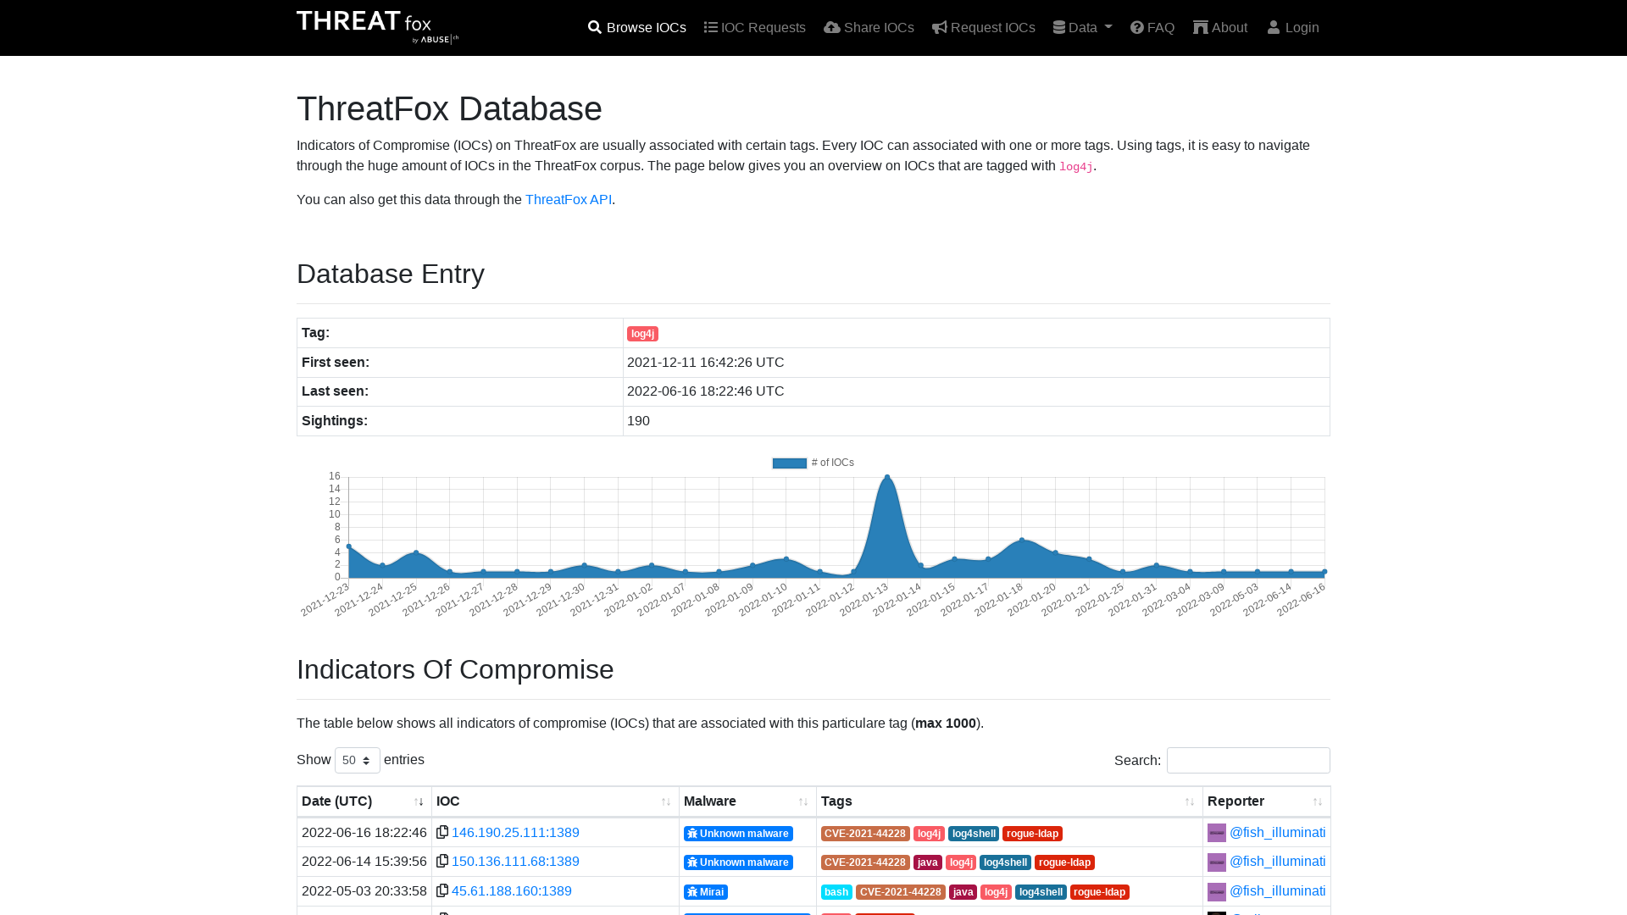The width and height of the screenshot is (1627, 915).
Task: Click the log4j tag badge in Database Entry
Action: (x=642, y=334)
